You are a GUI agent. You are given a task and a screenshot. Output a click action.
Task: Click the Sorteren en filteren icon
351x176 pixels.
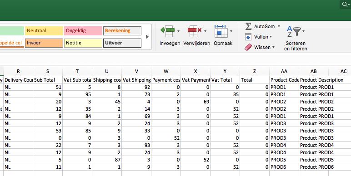pos(294,31)
